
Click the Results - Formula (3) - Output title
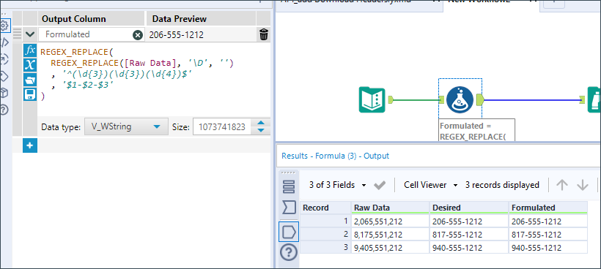(335, 156)
